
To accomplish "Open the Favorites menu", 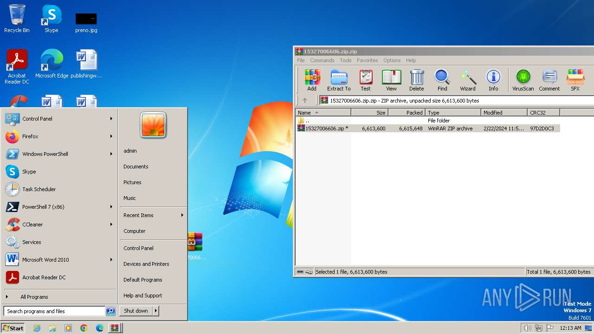I will 367,60.
